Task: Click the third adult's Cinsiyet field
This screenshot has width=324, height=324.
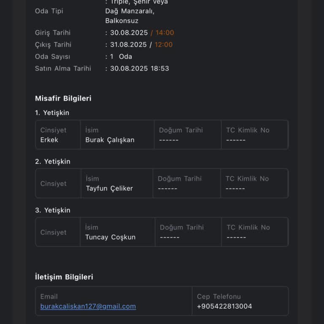Action: 58,232
